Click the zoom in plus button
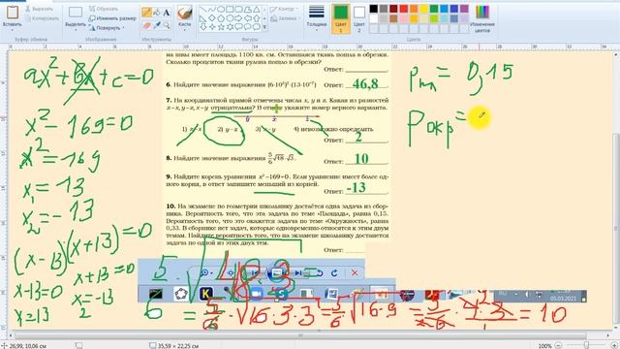This screenshot has height=349, width=620. pos(614,345)
